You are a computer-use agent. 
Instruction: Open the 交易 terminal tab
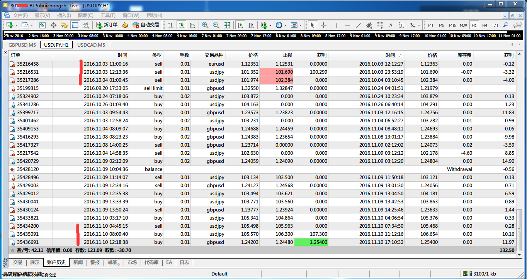18,262
